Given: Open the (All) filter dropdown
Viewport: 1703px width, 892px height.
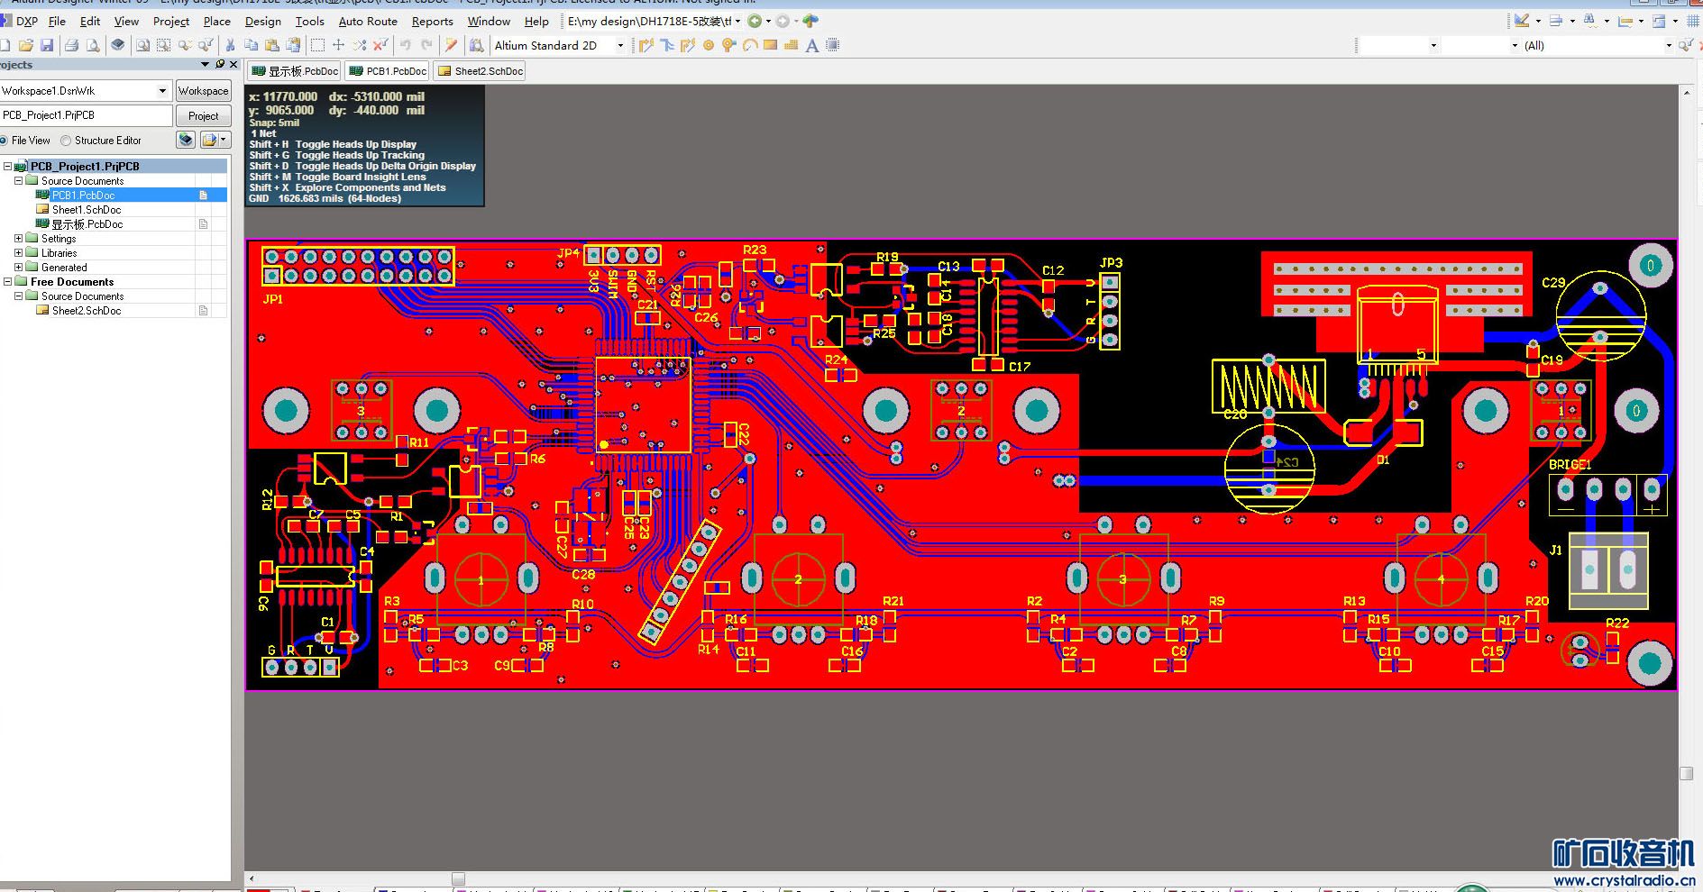Looking at the screenshot, I should (1668, 45).
